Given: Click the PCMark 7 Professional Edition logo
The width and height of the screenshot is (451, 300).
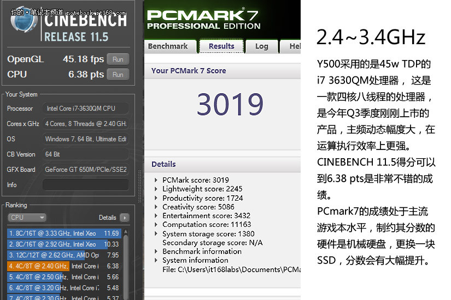Looking at the screenshot, I should [203, 19].
